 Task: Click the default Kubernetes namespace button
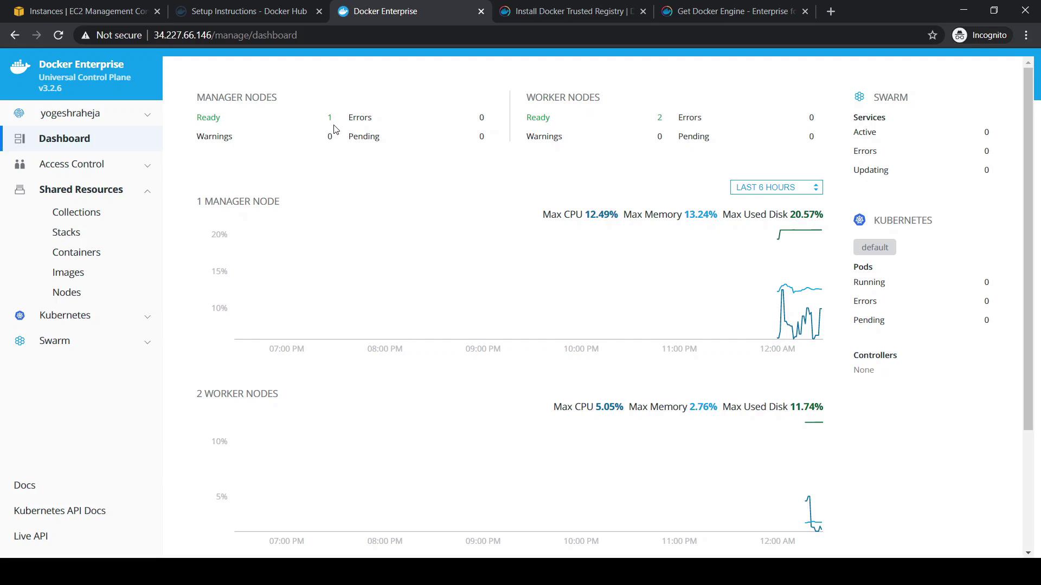pyautogui.click(x=874, y=248)
